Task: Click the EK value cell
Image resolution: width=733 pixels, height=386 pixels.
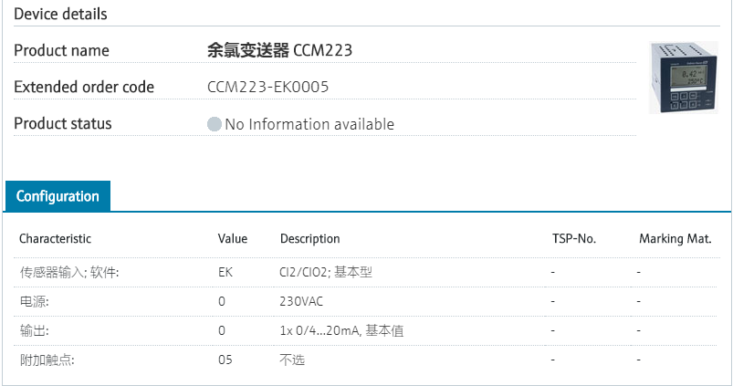Action: tap(225, 272)
